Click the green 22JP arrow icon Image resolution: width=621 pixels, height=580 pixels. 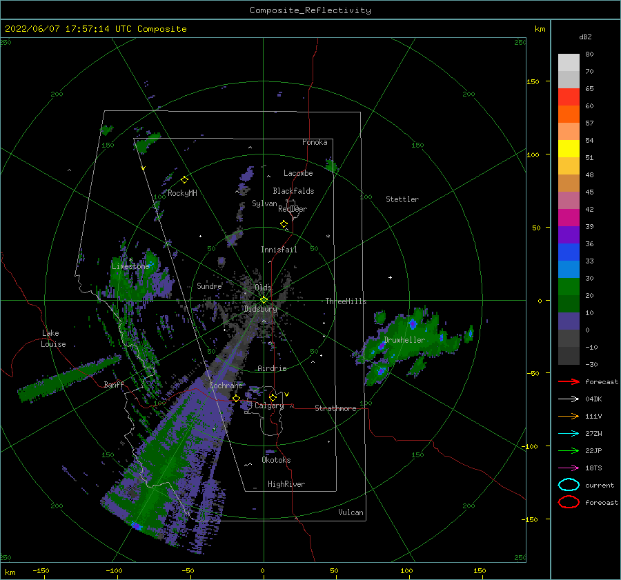click(x=569, y=450)
